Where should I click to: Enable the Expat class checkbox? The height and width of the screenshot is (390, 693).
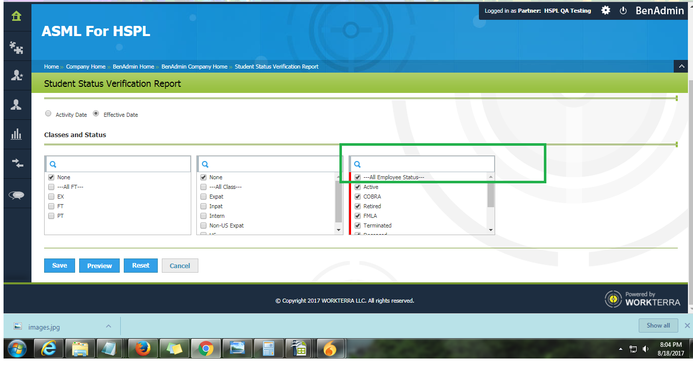[203, 197]
